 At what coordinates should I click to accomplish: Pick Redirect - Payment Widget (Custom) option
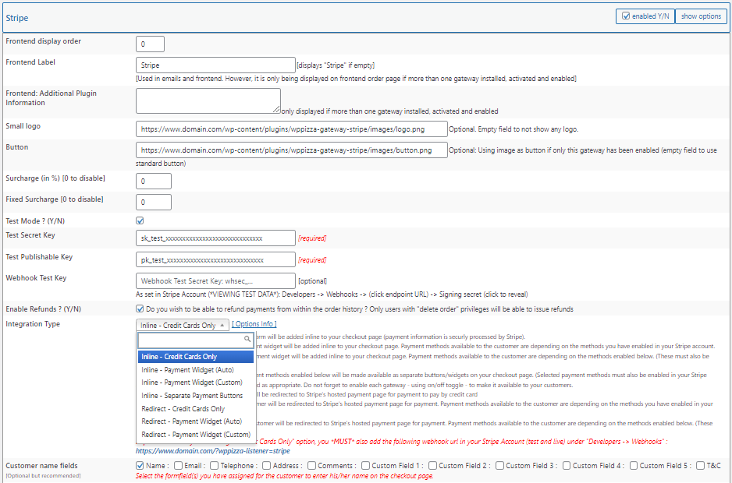[x=196, y=434]
